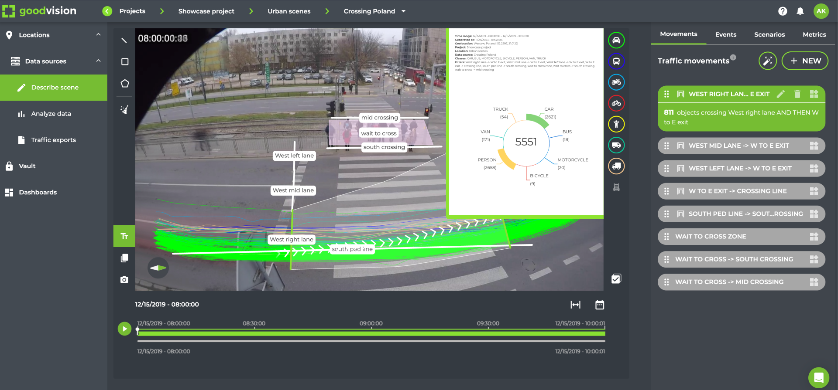Click the class distribution donut chart
838x390 pixels.
tap(526, 142)
